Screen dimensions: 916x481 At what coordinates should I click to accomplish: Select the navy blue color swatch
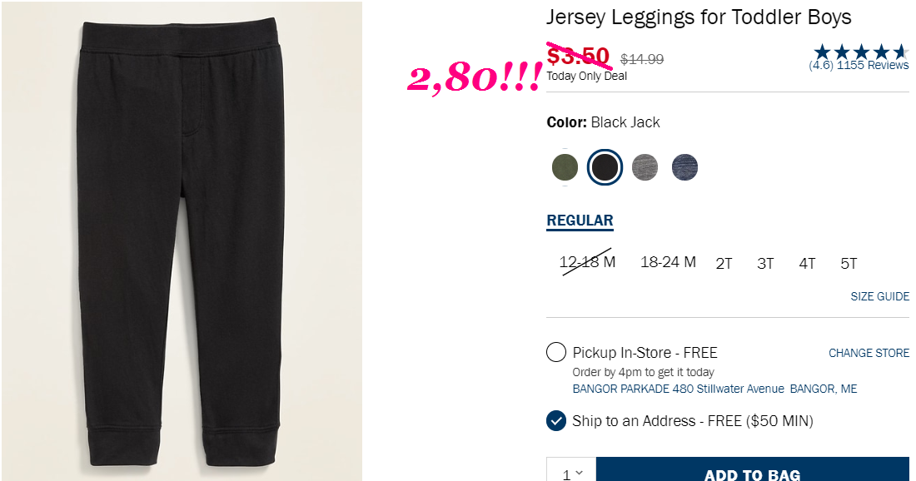(x=685, y=167)
